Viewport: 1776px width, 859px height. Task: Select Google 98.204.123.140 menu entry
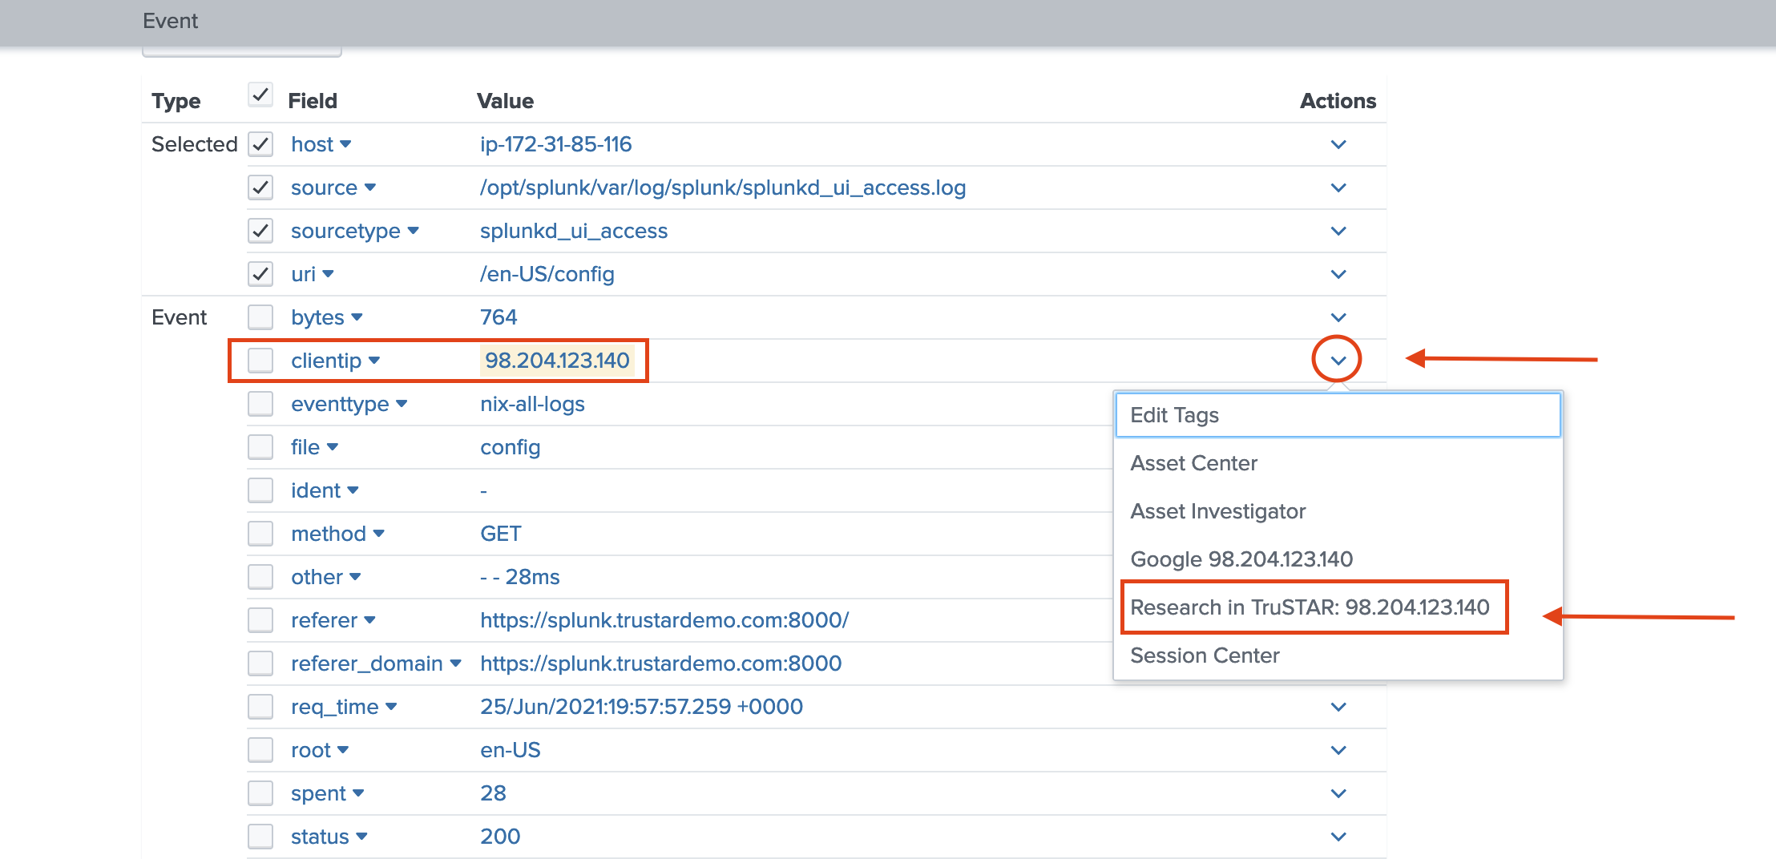(1338, 559)
